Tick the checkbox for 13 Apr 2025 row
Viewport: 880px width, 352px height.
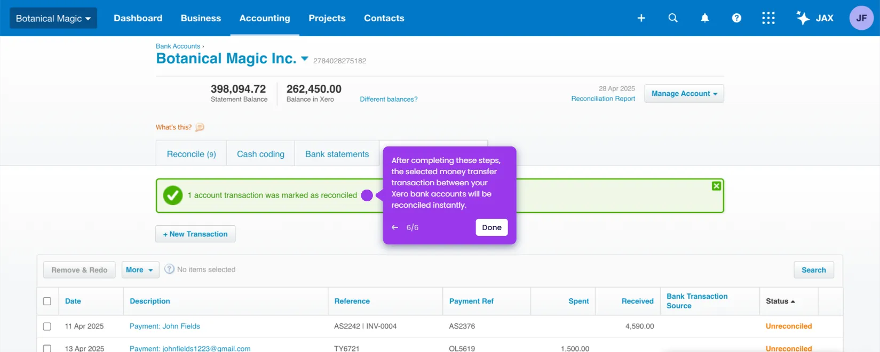pos(47,349)
